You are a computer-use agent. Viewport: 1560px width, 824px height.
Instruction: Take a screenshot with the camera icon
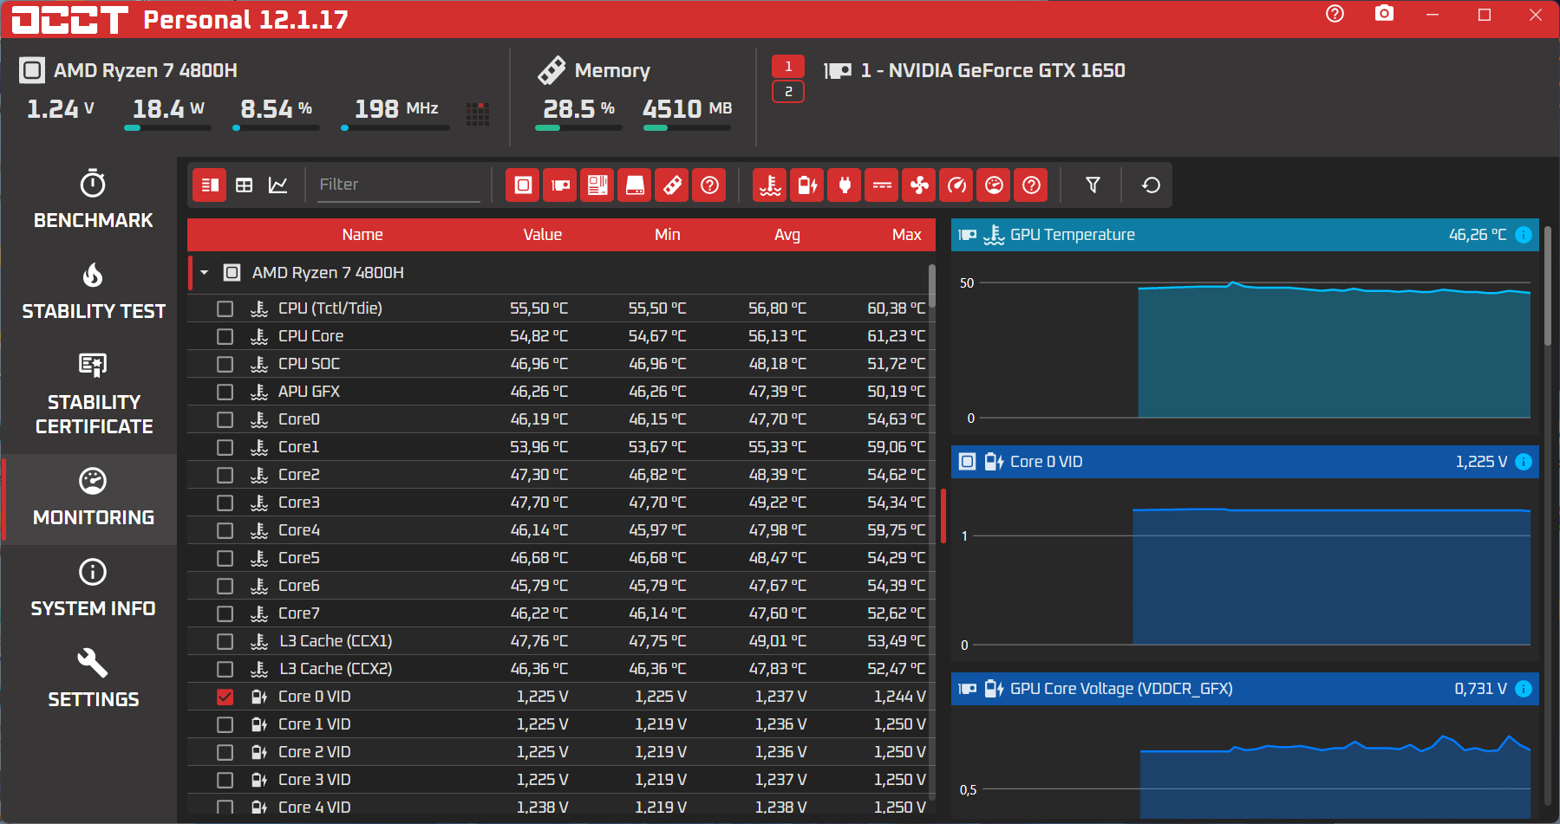click(1385, 14)
